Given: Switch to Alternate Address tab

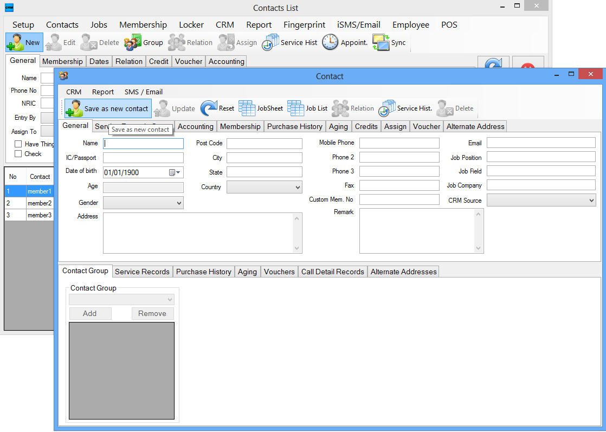Looking at the screenshot, I should [x=475, y=126].
